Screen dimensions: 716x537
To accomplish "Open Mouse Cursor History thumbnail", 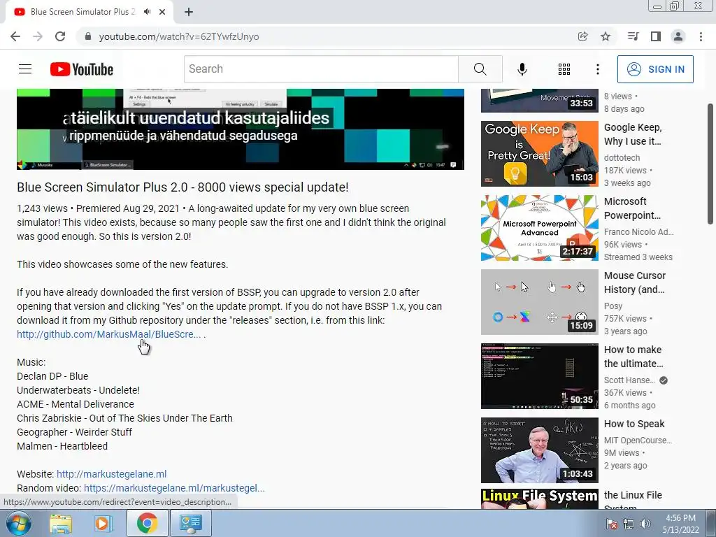I will pyautogui.click(x=539, y=302).
